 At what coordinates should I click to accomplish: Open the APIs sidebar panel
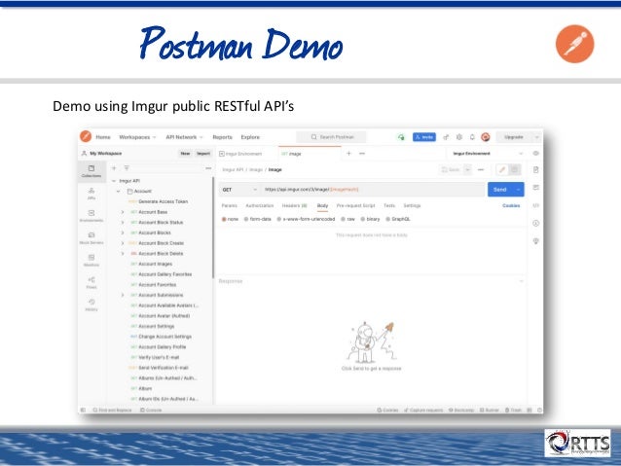point(91,194)
